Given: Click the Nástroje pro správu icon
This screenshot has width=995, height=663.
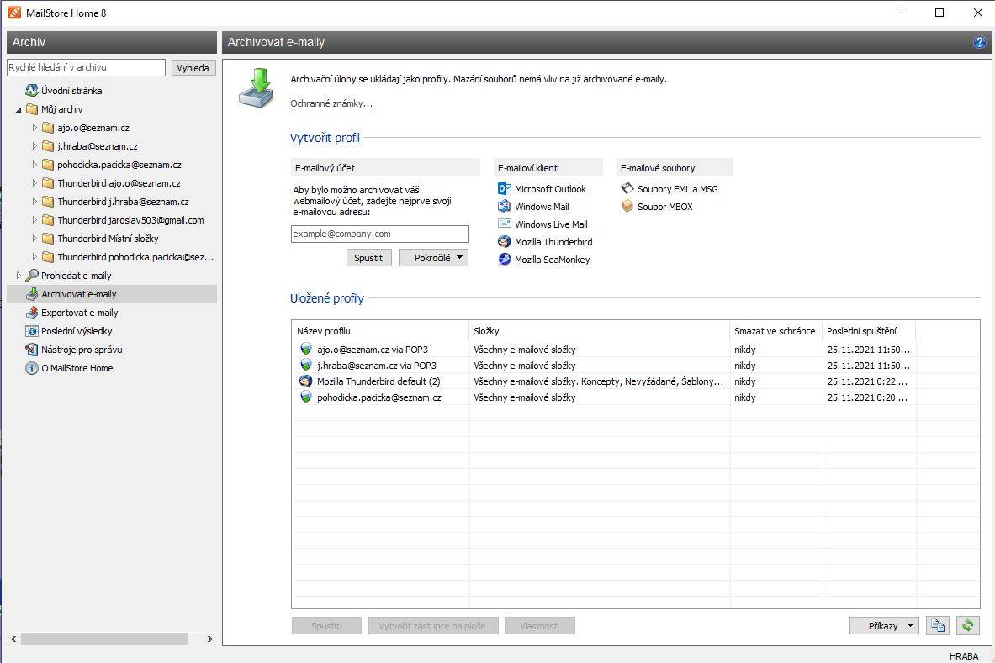Looking at the screenshot, I should point(32,350).
